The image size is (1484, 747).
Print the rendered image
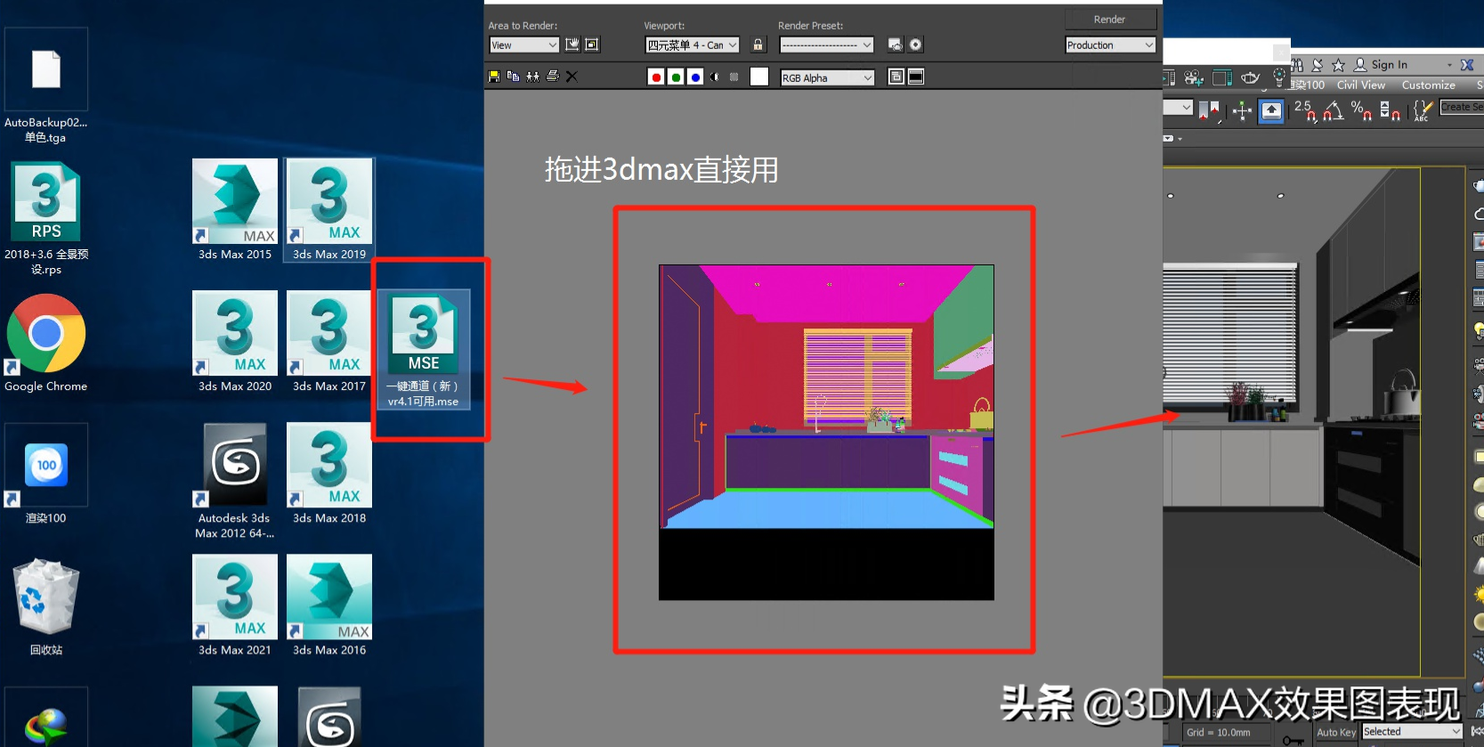point(552,77)
